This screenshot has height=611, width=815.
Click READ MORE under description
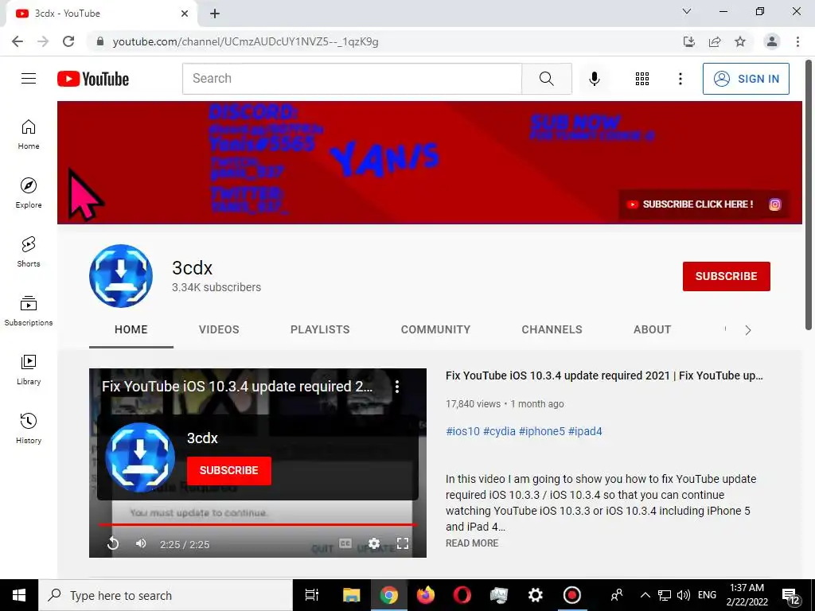click(x=472, y=543)
